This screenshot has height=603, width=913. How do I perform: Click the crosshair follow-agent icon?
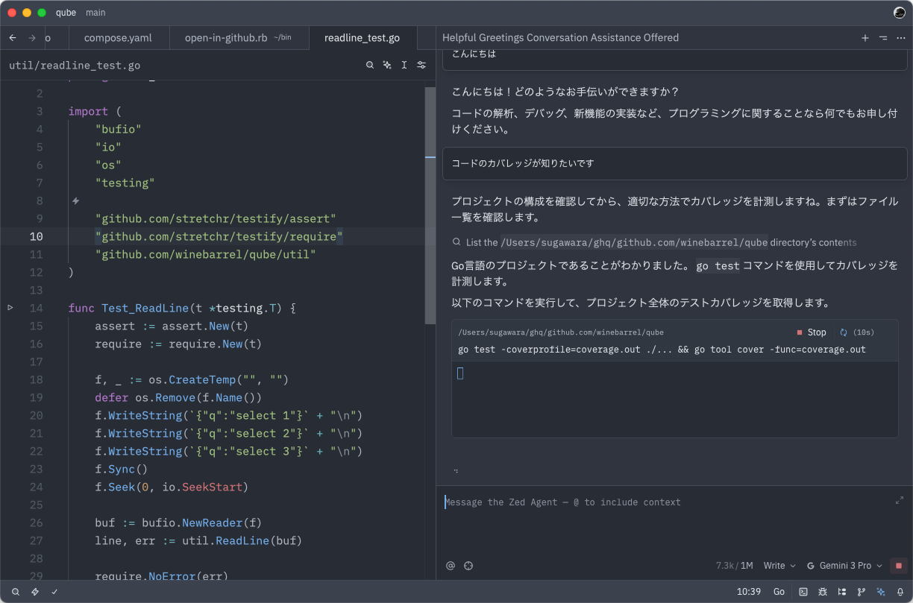click(468, 566)
